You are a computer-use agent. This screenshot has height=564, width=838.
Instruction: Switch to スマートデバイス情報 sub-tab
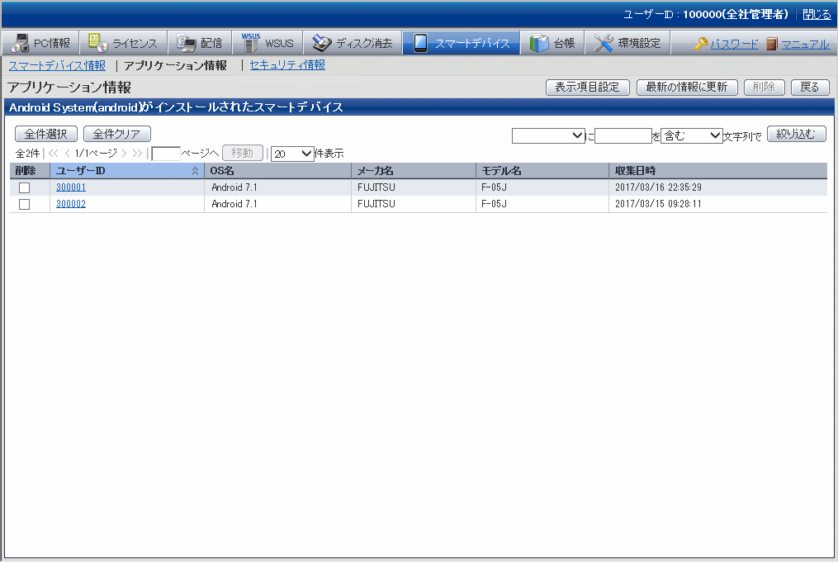coord(57,65)
